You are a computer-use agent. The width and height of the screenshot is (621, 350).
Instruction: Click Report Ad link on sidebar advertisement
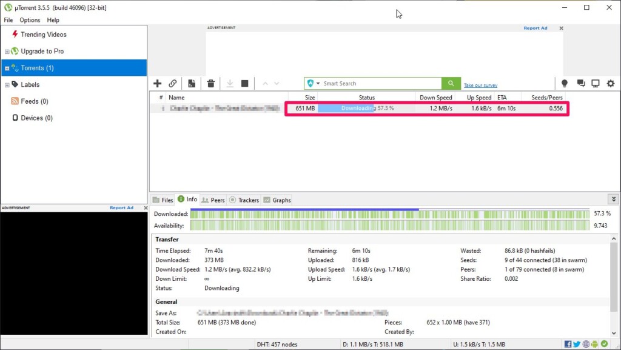click(121, 207)
